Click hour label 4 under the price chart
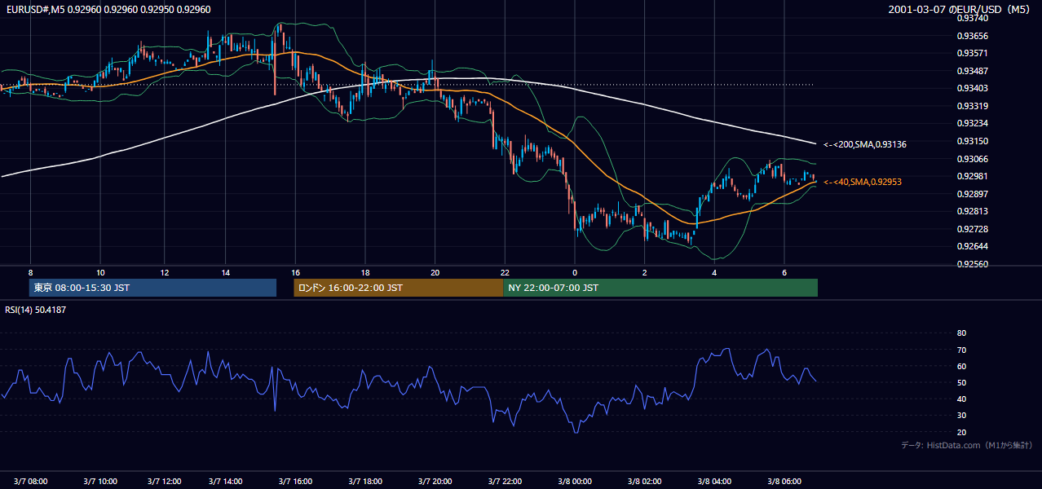Screen dimensions: 1042x489 click(x=714, y=272)
